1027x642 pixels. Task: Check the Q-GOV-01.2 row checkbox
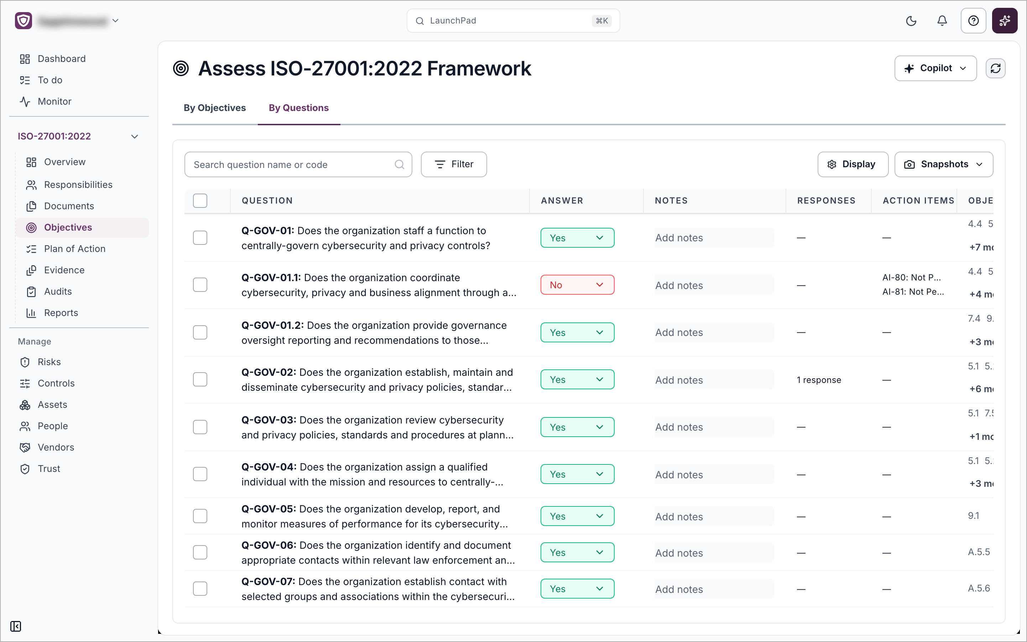click(x=200, y=332)
